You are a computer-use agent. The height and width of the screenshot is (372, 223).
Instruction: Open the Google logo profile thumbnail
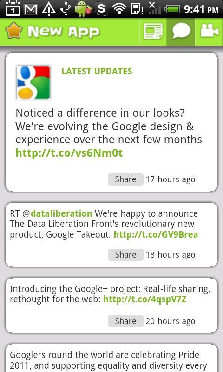click(33, 83)
